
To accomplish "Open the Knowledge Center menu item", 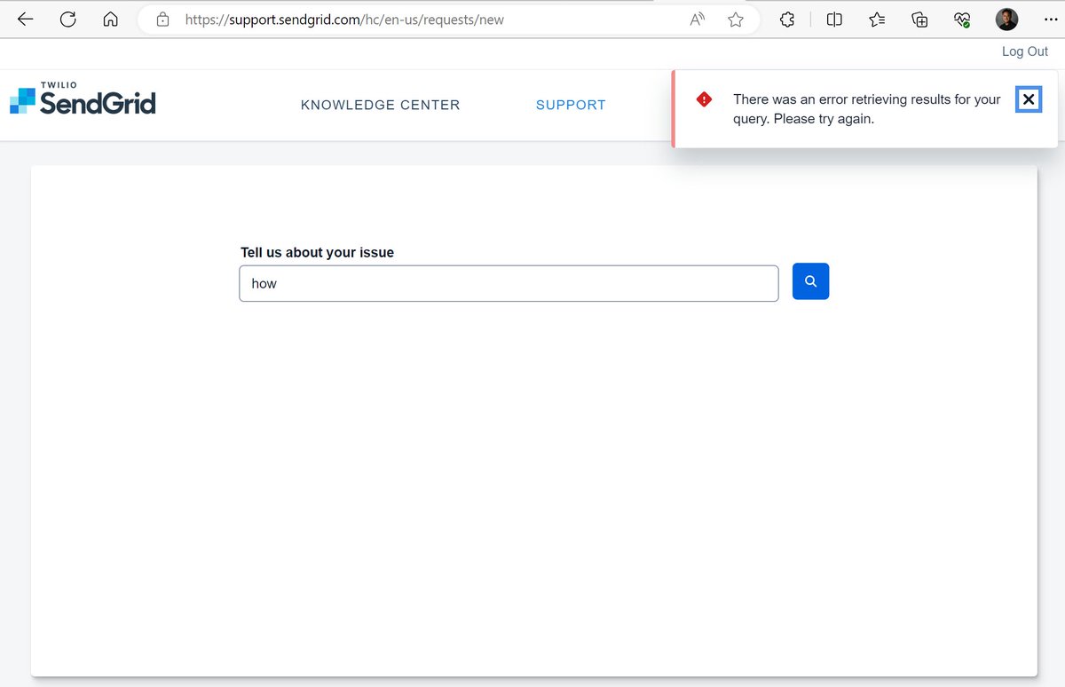I will [381, 105].
